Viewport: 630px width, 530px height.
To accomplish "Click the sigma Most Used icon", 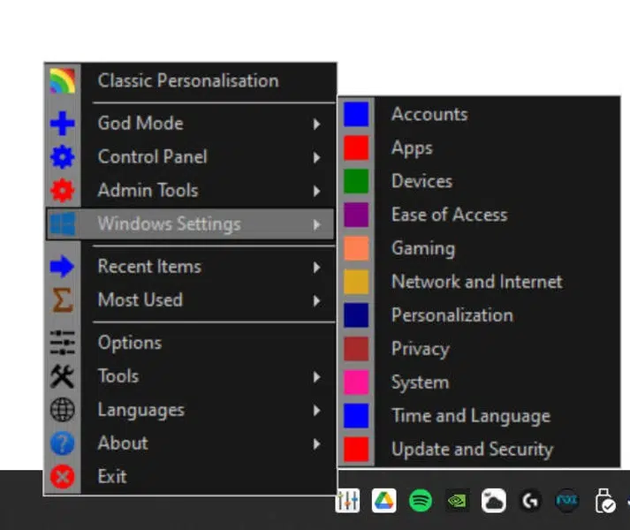I will (x=62, y=300).
